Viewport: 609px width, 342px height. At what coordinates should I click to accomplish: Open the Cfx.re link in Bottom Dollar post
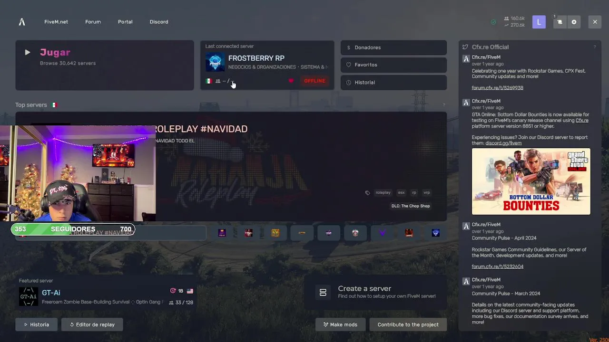click(582, 120)
